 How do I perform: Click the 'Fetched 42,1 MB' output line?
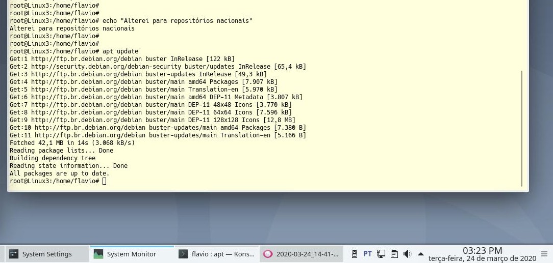click(x=72, y=143)
